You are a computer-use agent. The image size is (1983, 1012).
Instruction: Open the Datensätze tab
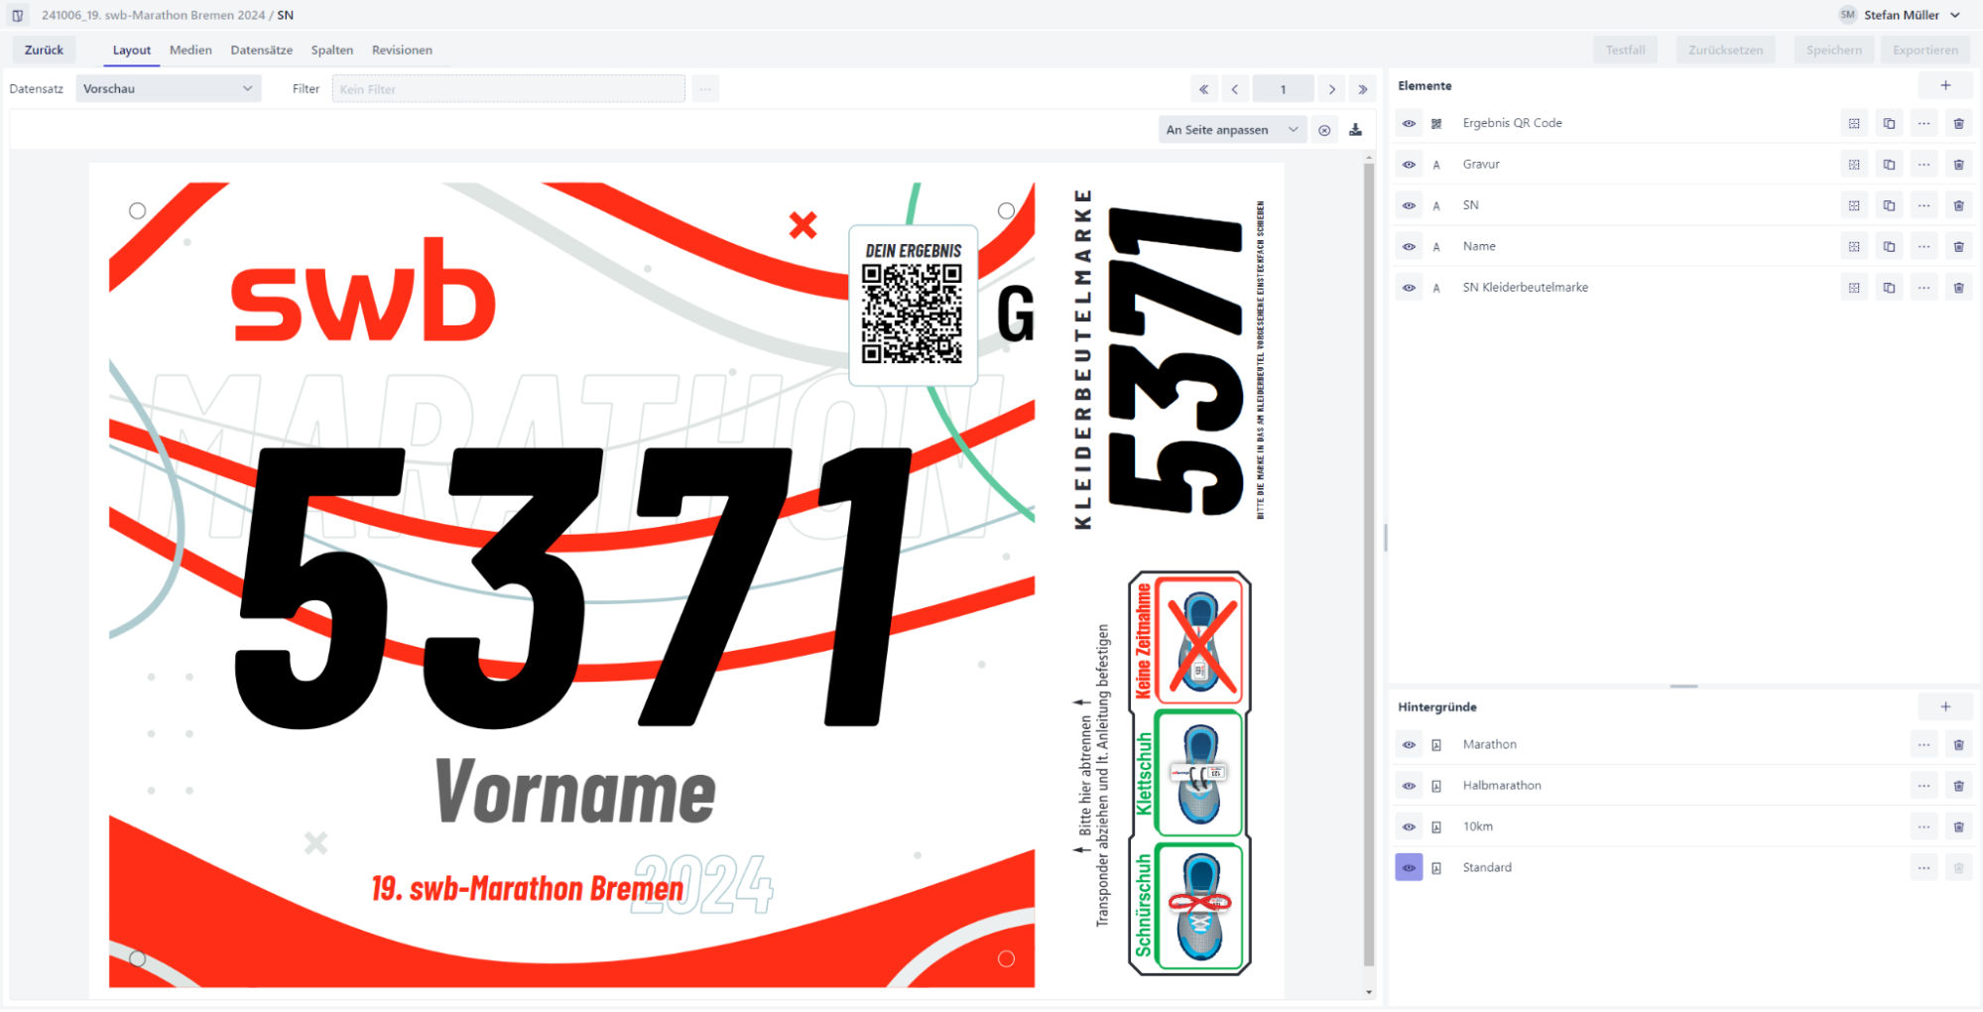pos(261,51)
